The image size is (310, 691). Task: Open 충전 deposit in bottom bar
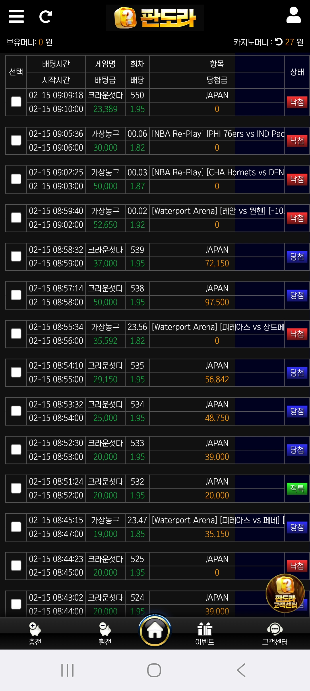coord(35,633)
